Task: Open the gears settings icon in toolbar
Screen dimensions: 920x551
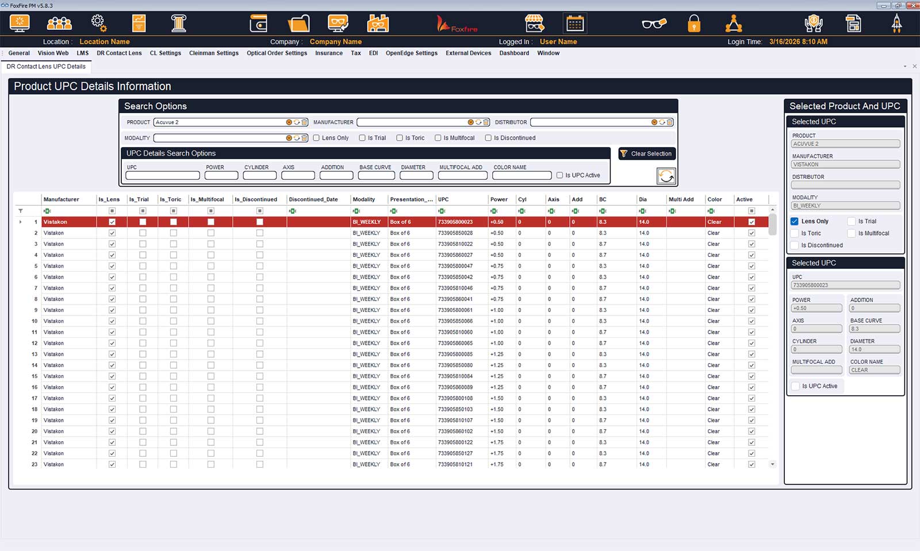Action: (98, 24)
